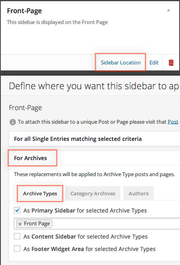Image resolution: width=180 pixels, height=265 pixels.
Task: Expand the For all Single Entries section
Action: (x=94, y=139)
